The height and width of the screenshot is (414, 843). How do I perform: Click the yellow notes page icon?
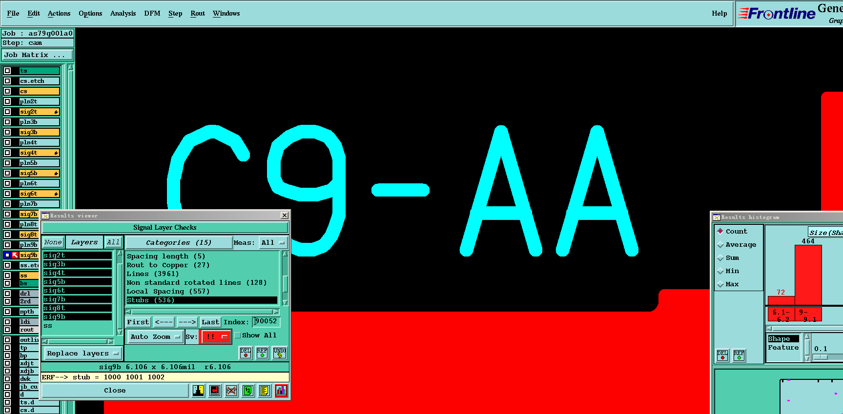click(x=265, y=391)
